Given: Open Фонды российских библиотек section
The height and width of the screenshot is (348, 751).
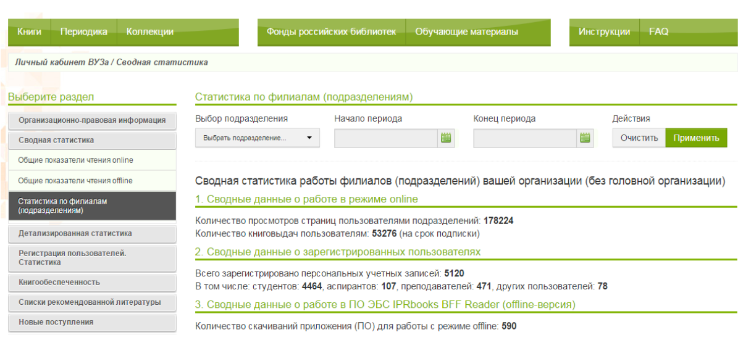Looking at the screenshot, I should [331, 32].
